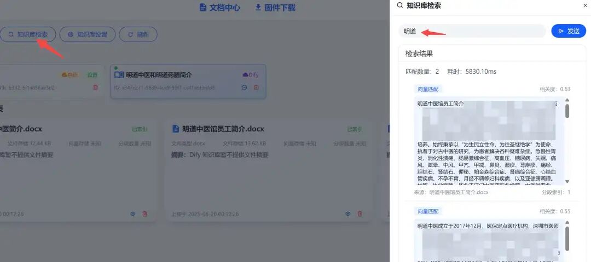Image resolution: width=591 pixels, height=262 pixels.
Task: Click the 知识库检索 button
Action: [28, 34]
